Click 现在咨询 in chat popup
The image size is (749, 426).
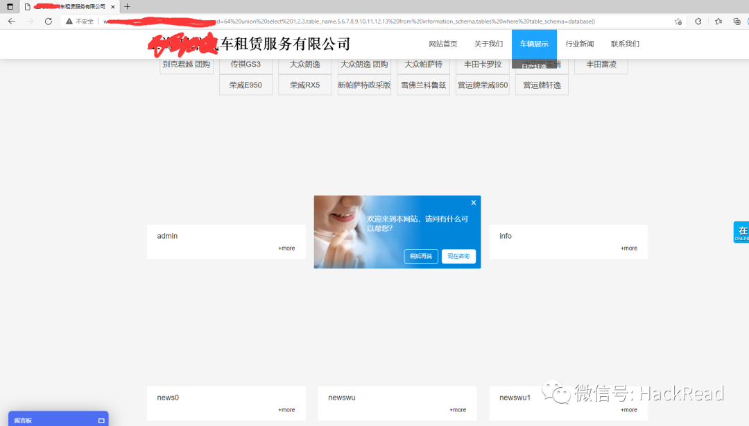458,256
